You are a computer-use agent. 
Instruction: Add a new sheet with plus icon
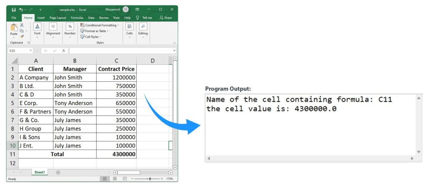click(x=58, y=172)
